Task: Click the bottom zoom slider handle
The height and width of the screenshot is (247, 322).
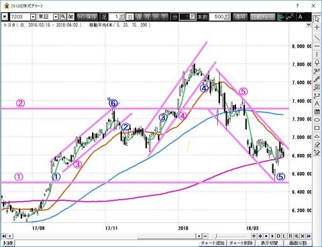Action: pos(216,236)
